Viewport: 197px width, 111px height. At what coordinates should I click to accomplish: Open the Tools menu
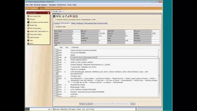click(x=69, y=5)
